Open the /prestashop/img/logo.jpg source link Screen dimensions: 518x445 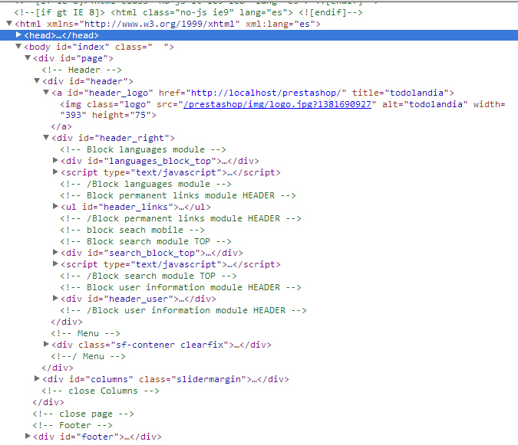[277, 104]
